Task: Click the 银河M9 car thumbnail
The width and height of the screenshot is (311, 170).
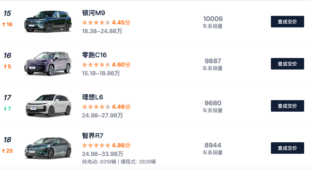Action: pos(48,22)
